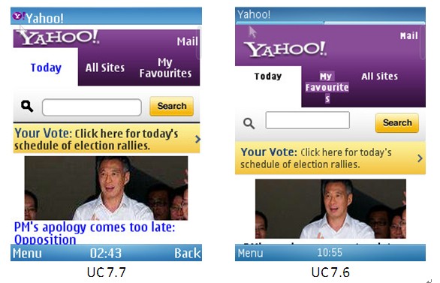
Task: Open Your Vote chevron arrow in UC 7.6
Action: pyautogui.click(x=420, y=158)
